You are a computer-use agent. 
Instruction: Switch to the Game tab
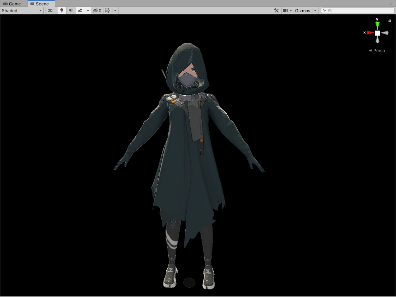coord(12,4)
